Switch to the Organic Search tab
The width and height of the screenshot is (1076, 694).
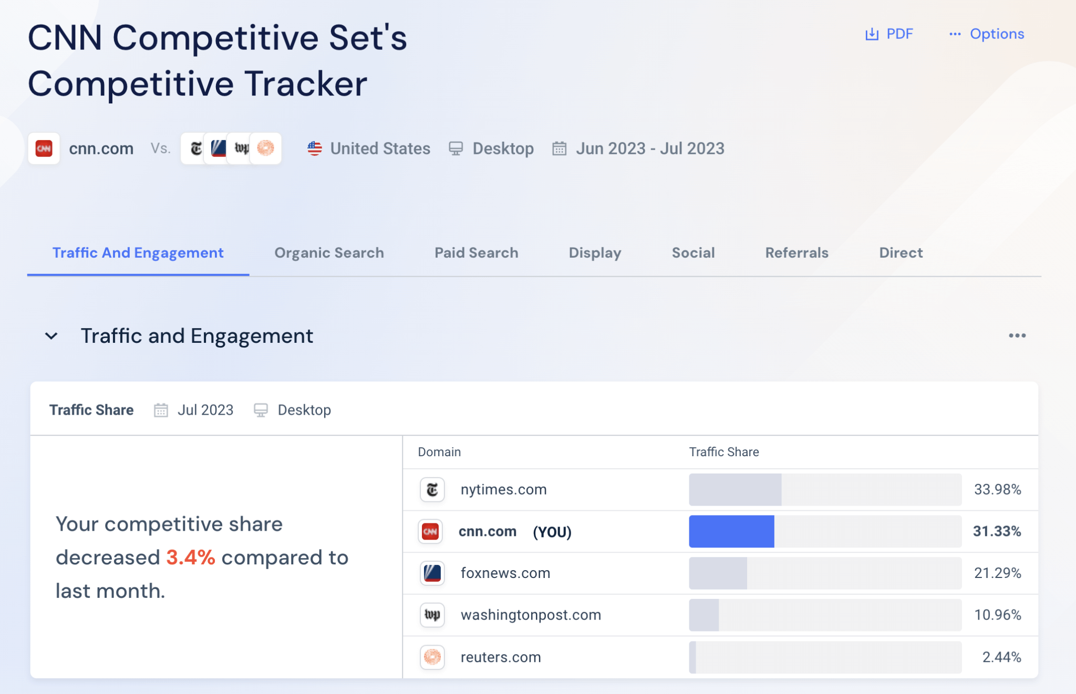click(329, 253)
